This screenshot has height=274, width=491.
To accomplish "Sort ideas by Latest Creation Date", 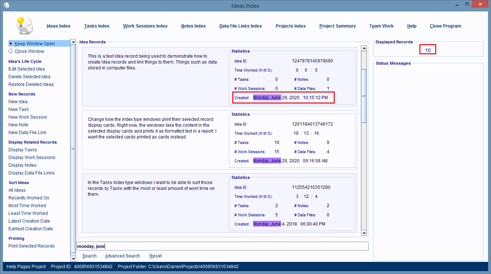I will click(29, 221).
